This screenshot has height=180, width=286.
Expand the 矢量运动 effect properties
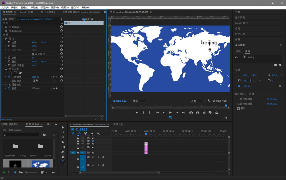(3, 27)
